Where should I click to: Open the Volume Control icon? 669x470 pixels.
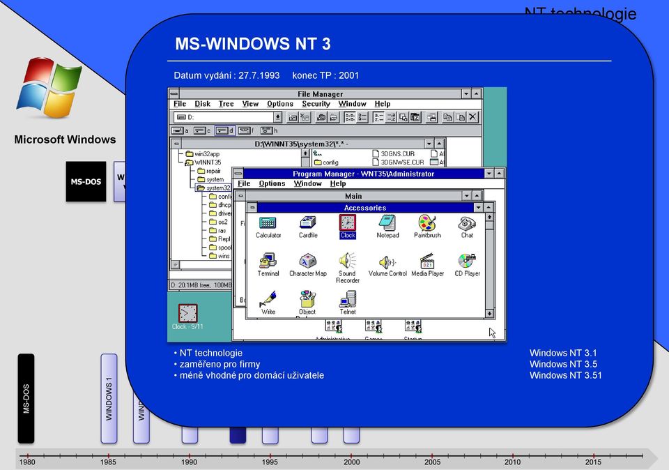(x=387, y=265)
